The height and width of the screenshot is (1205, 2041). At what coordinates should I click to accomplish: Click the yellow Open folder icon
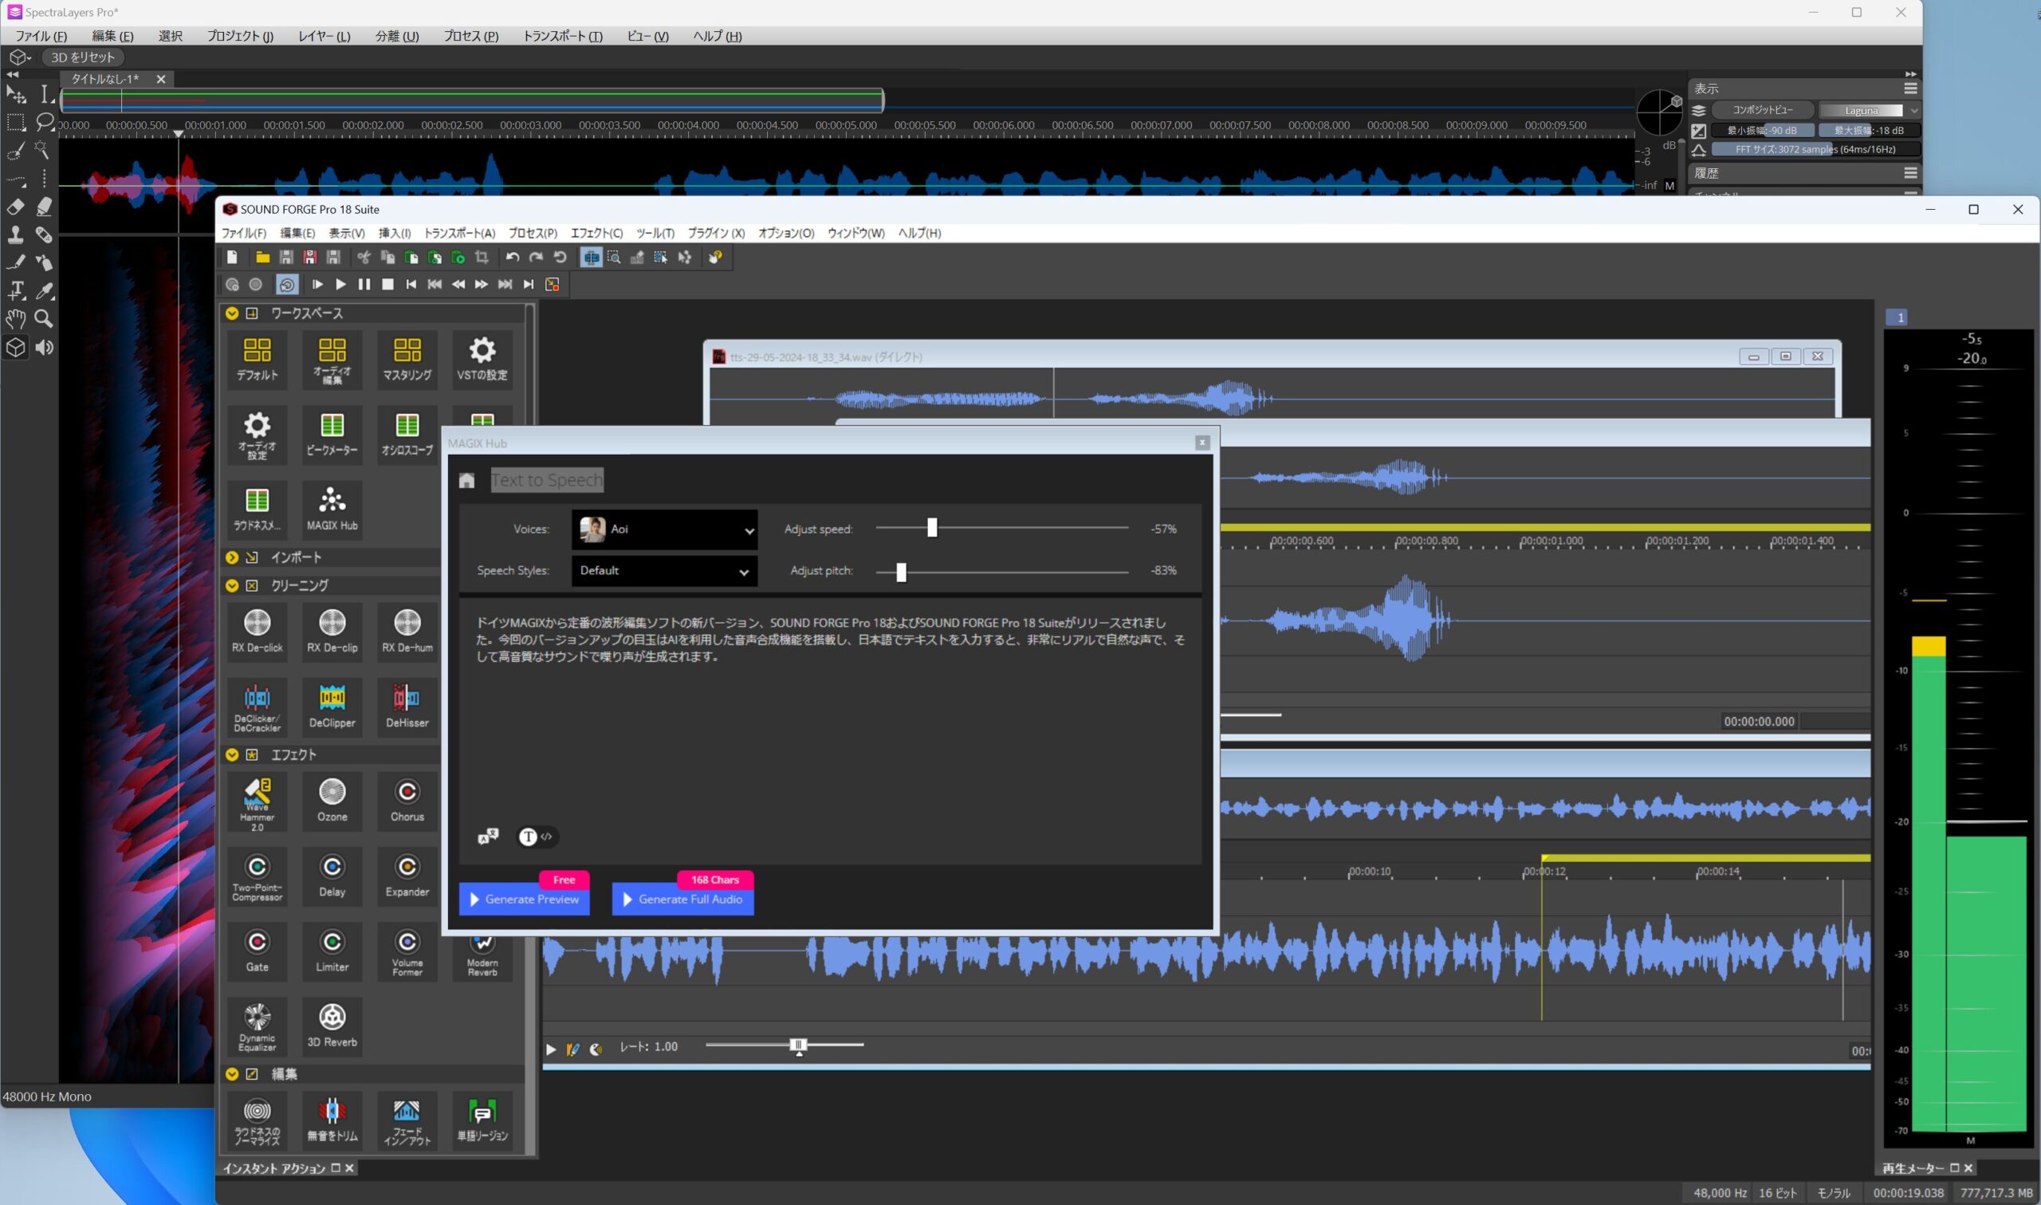(x=262, y=258)
